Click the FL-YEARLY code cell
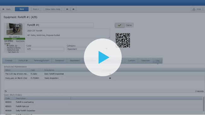Screen dimensions: 205x115 tap(35, 78)
